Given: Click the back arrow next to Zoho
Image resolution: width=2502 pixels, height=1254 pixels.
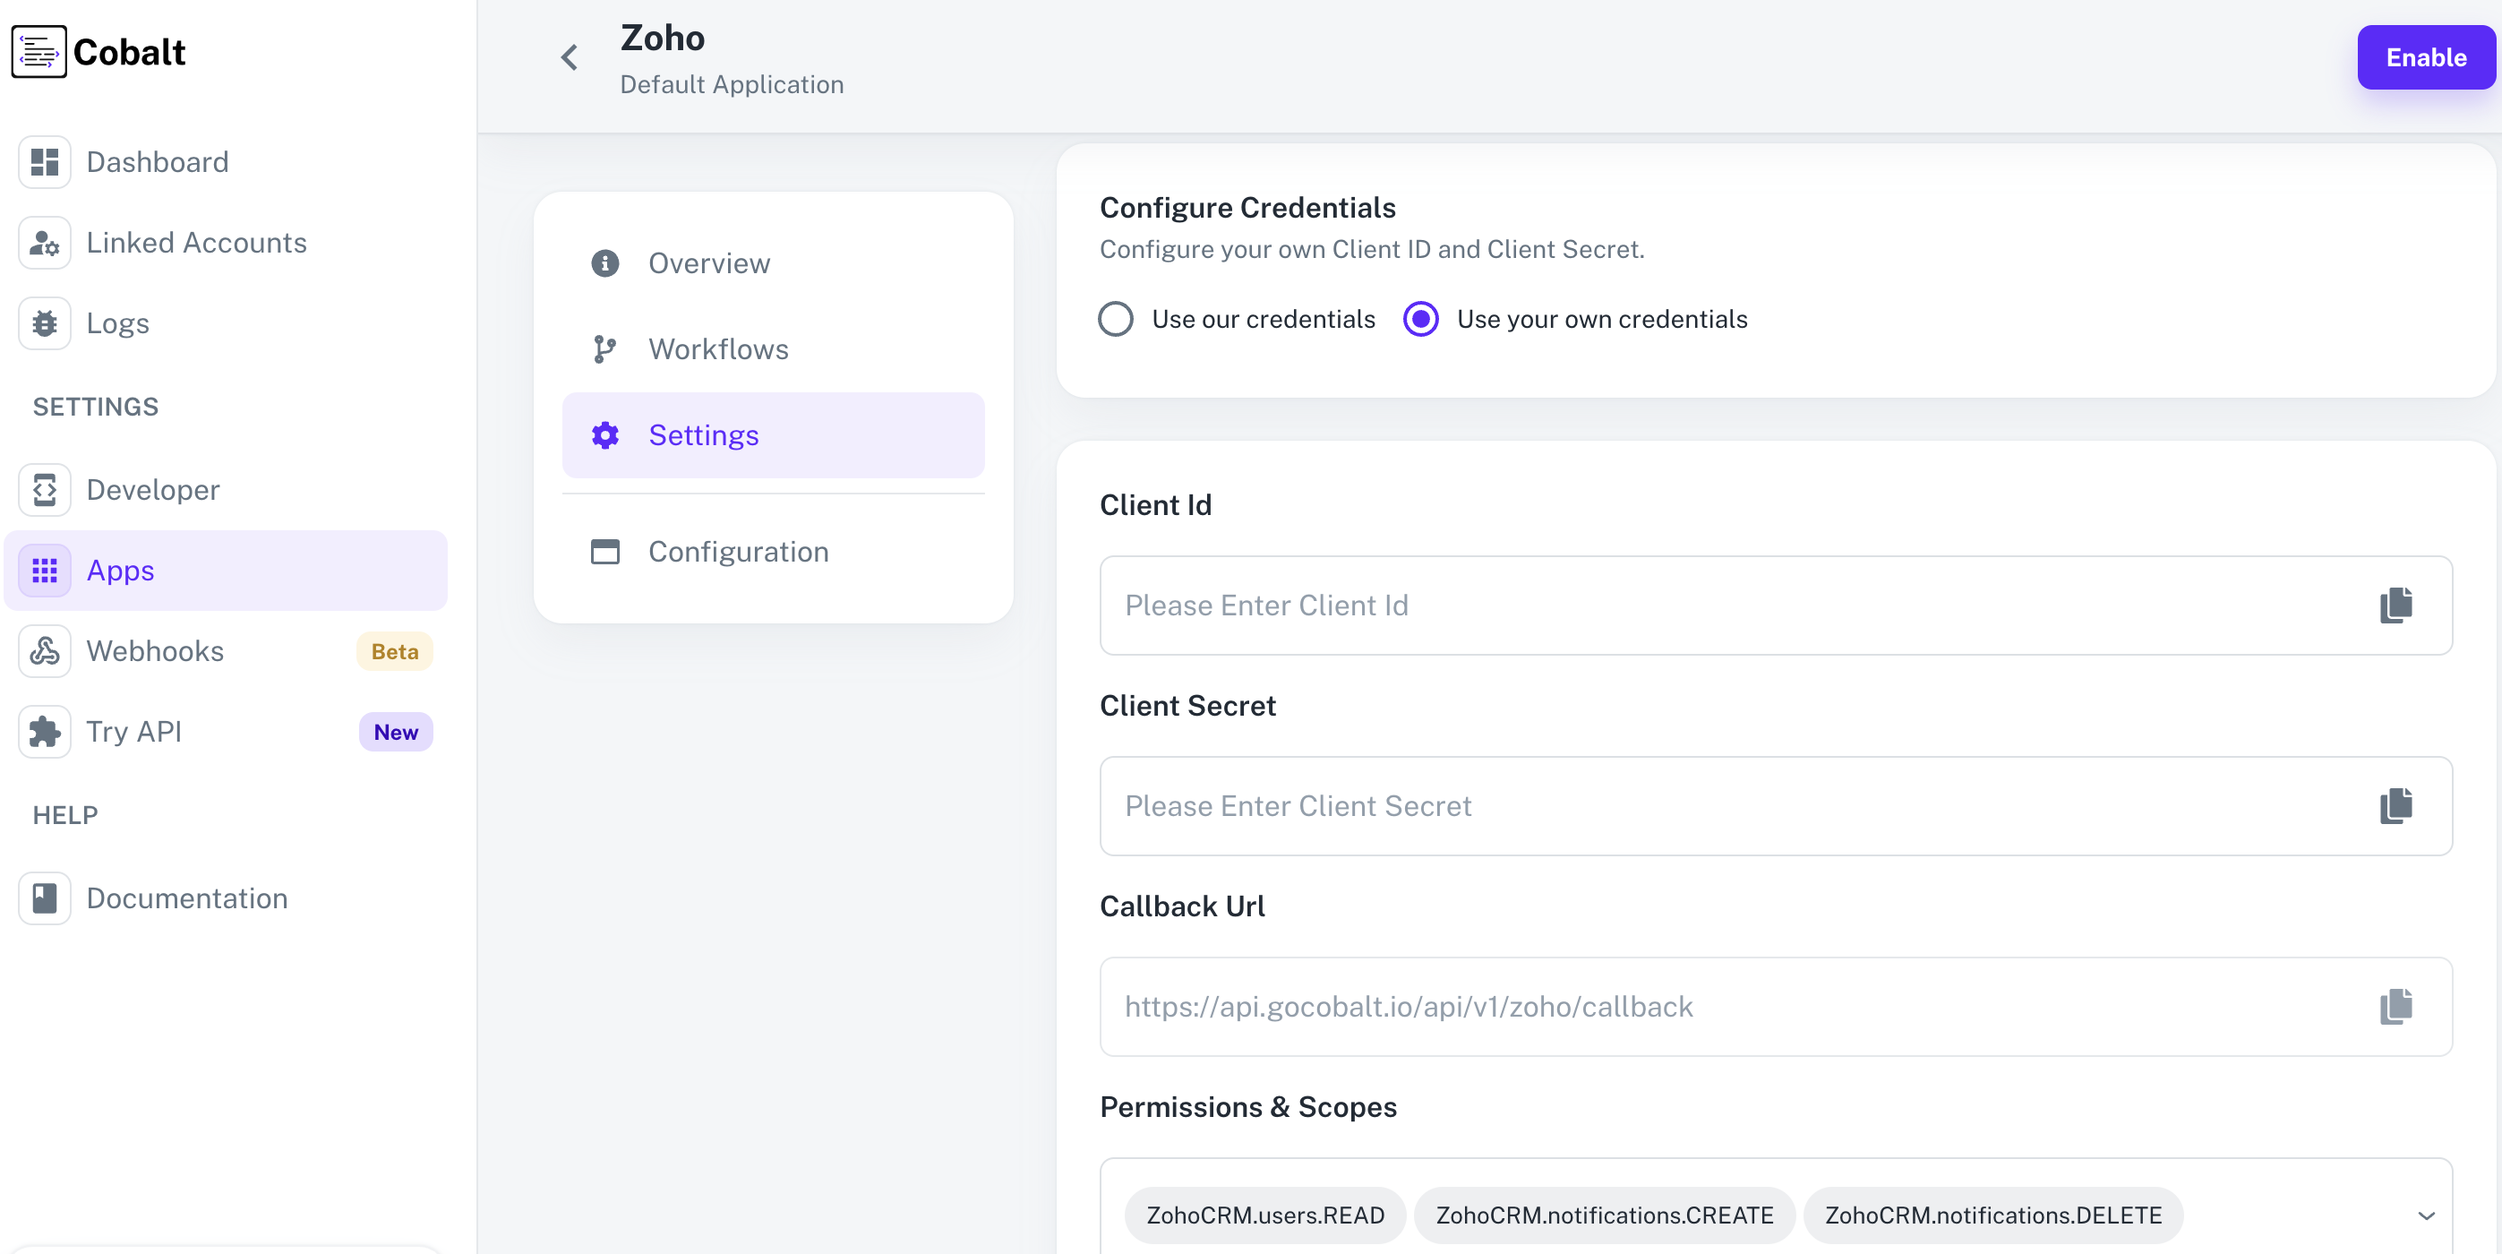Looking at the screenshot, I should tap(570, 57).
